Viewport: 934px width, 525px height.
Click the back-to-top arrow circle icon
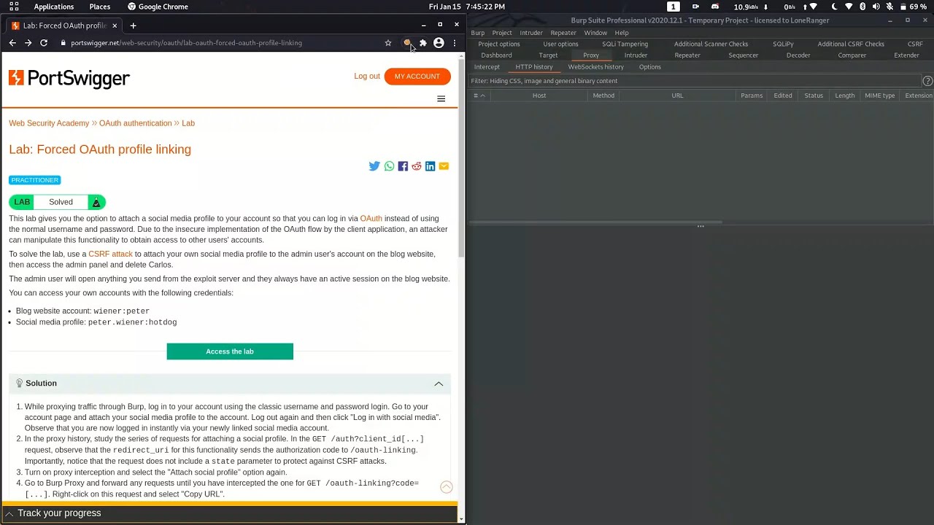coord(447,487)
